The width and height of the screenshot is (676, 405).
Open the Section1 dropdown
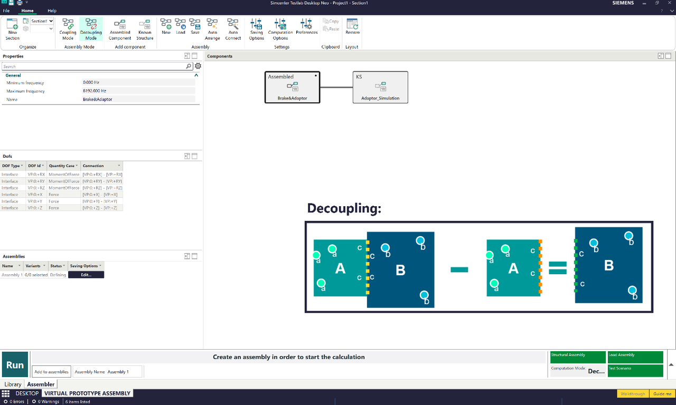[42, 21]
